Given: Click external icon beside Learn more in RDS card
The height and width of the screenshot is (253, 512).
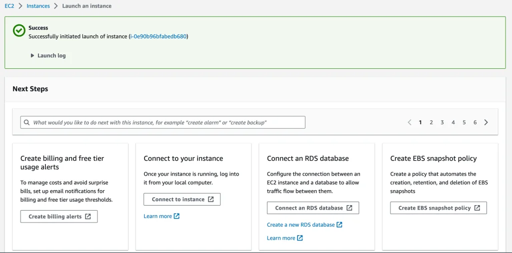Looking at the screenshot, I should click(300, 238).
